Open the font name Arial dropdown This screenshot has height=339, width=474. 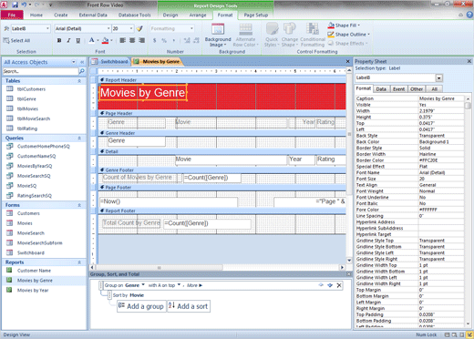tap(108, 28)
